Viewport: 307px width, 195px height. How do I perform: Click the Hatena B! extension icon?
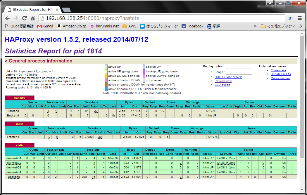[291, 18]
